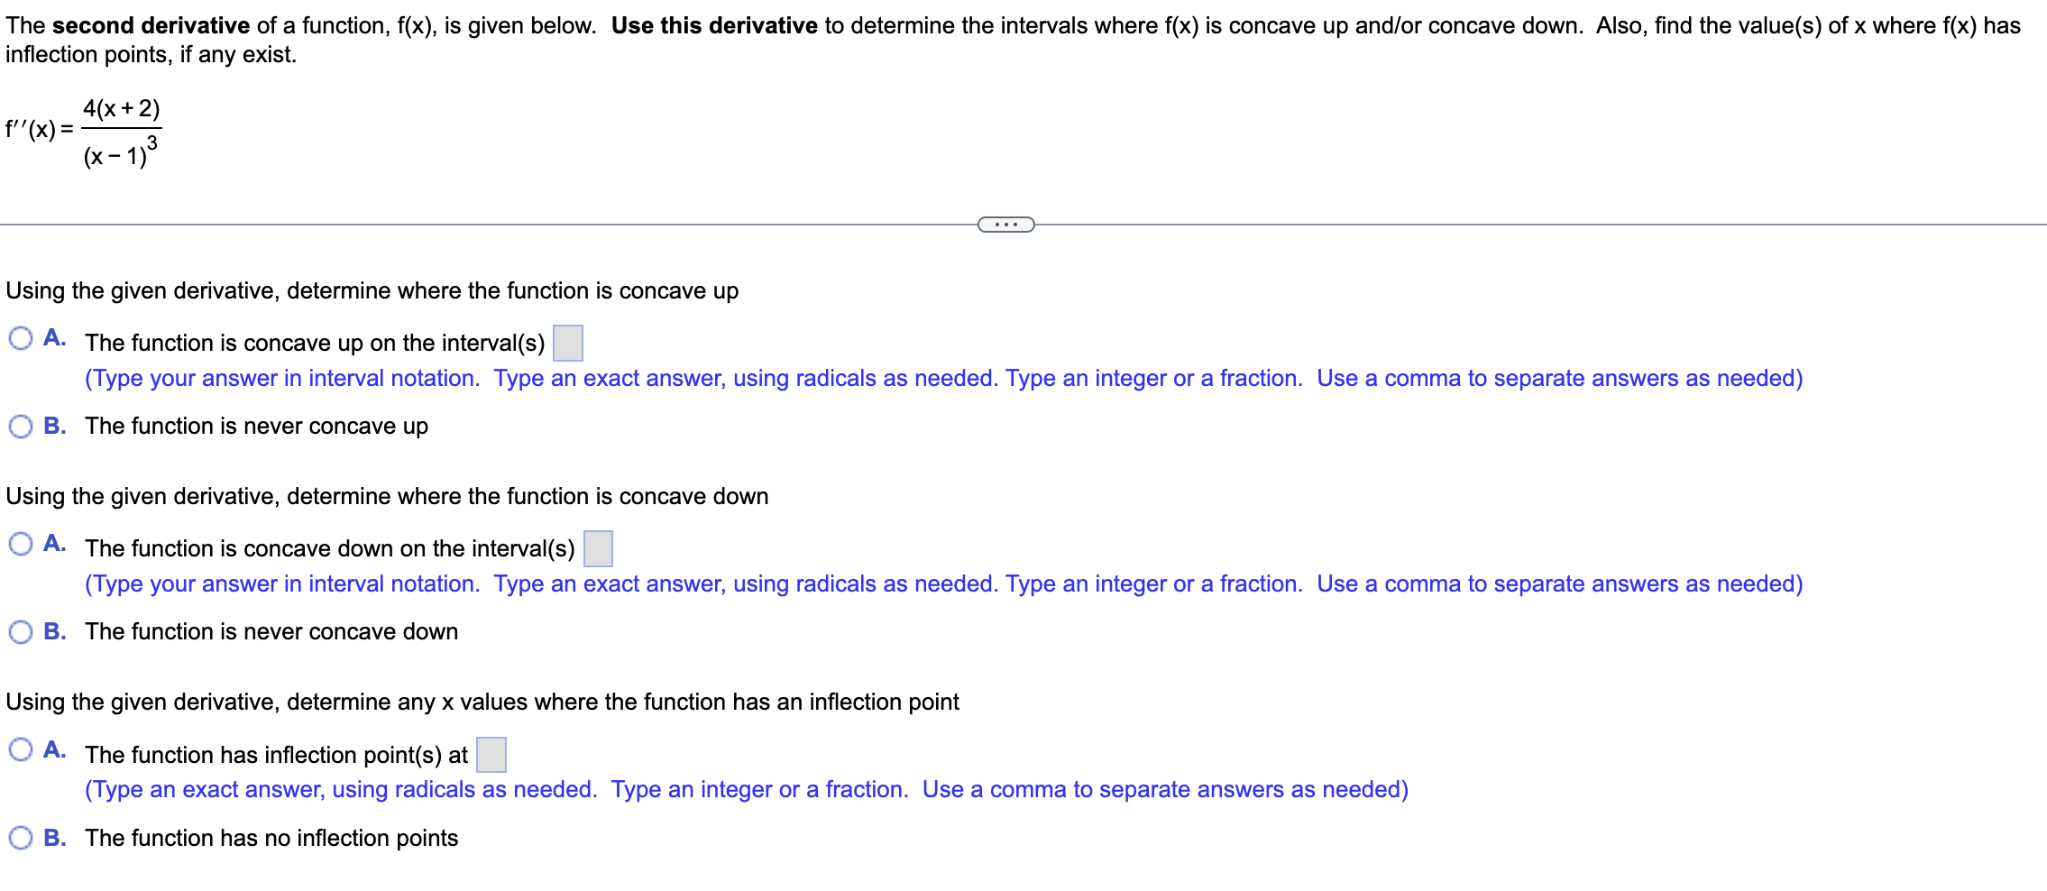The width and height of the screenshot is (2047, 891).
Task: Select option A: function has inflection point(s) at
Action: point(21,749)
